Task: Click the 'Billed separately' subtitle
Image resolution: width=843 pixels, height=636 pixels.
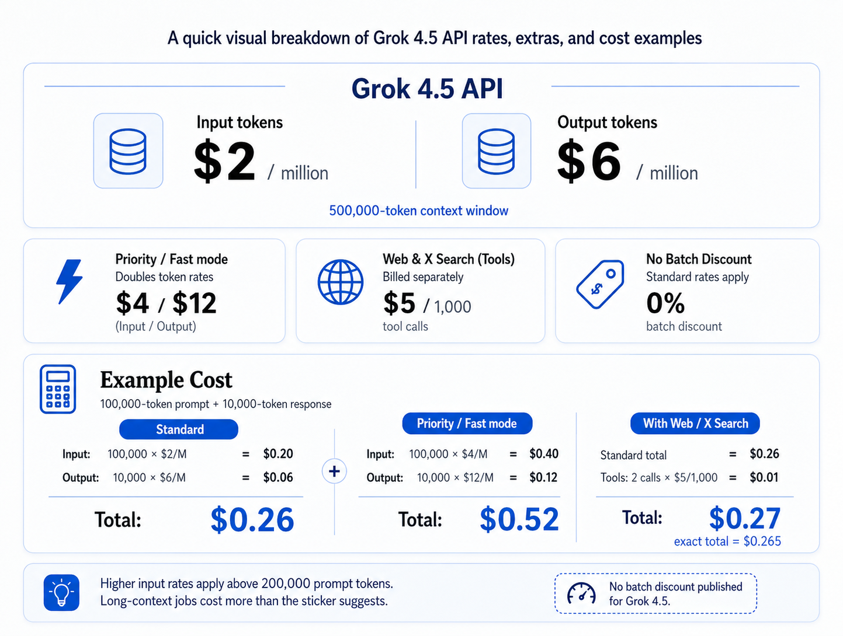Action: [x=423, y=277]
